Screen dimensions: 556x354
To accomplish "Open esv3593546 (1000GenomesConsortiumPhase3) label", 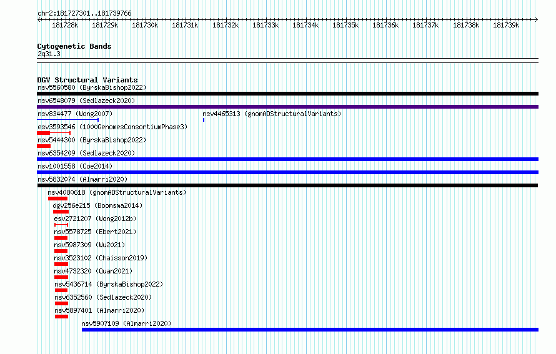I will [x=112, y=127].
